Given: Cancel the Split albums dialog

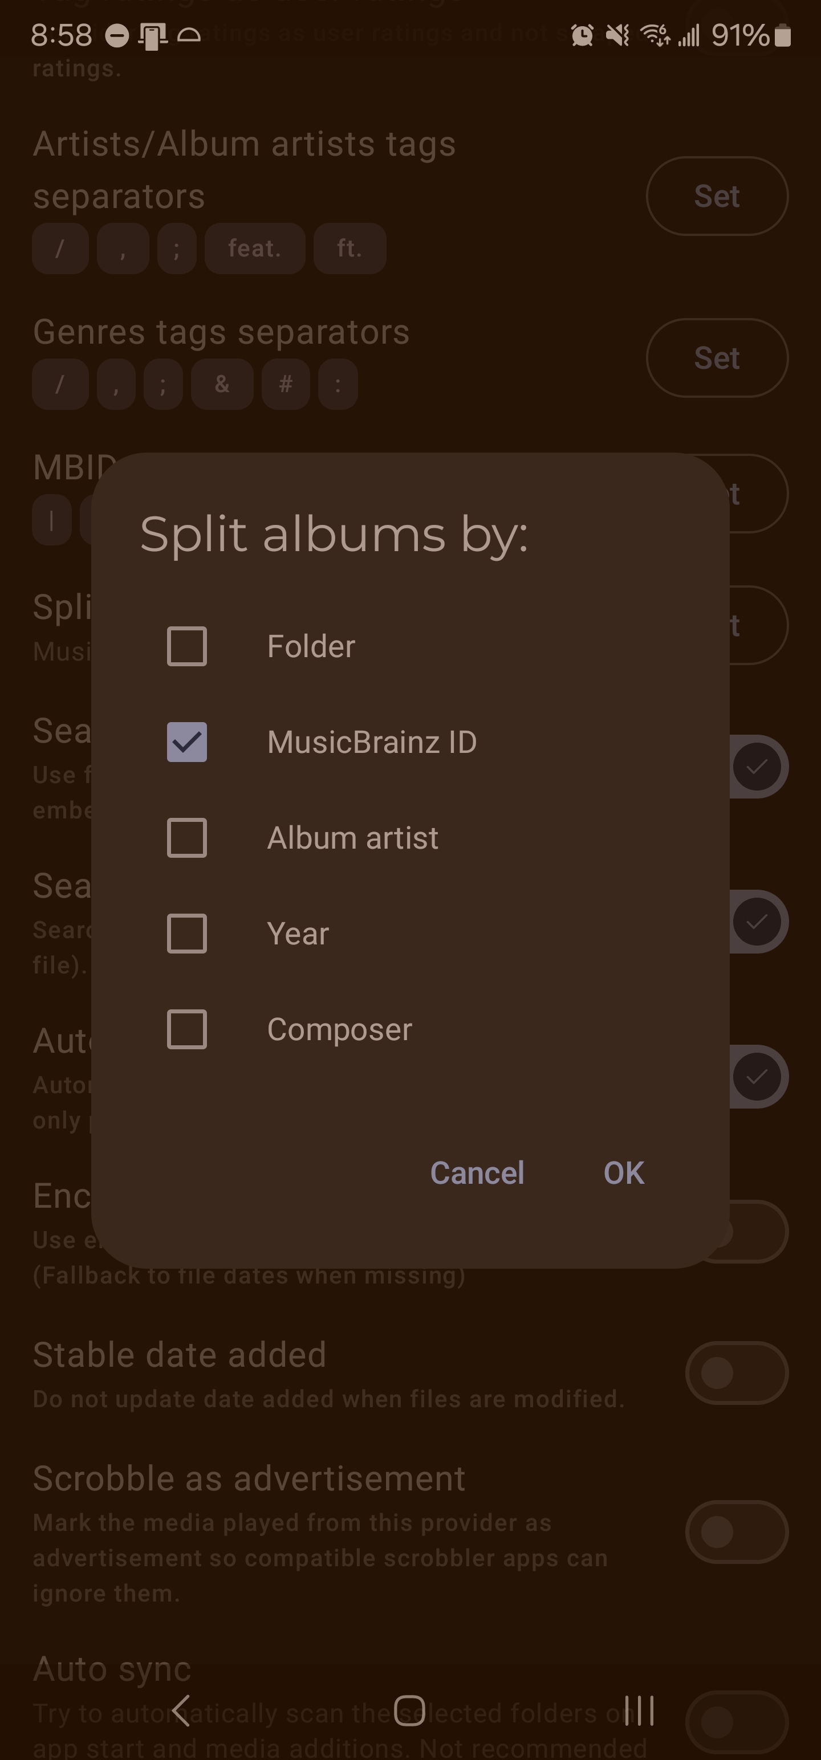Looking at the screenshot, I should 477,1172.
